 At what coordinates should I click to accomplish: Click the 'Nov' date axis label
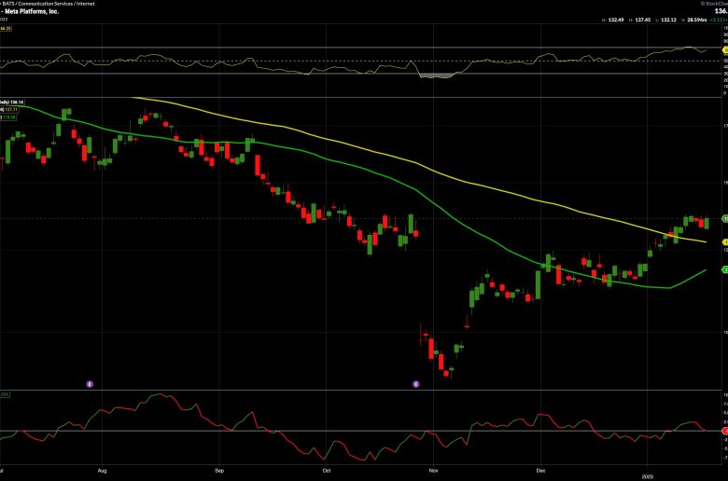coord(434,471)
